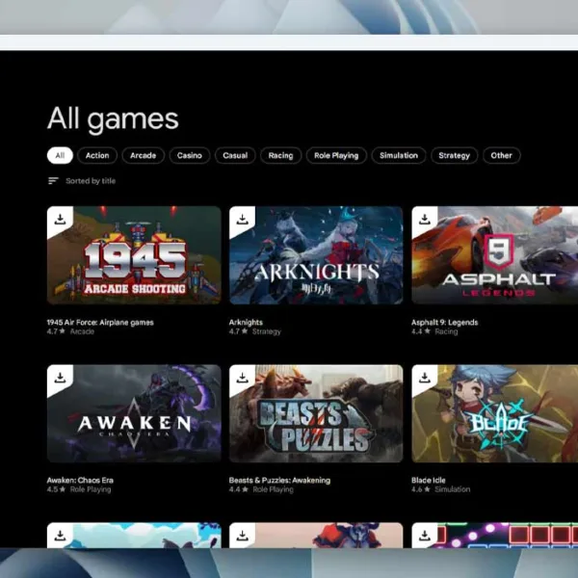Click the 4.5 Role Playing rating text
578x578 pixels.
point(79,489)
